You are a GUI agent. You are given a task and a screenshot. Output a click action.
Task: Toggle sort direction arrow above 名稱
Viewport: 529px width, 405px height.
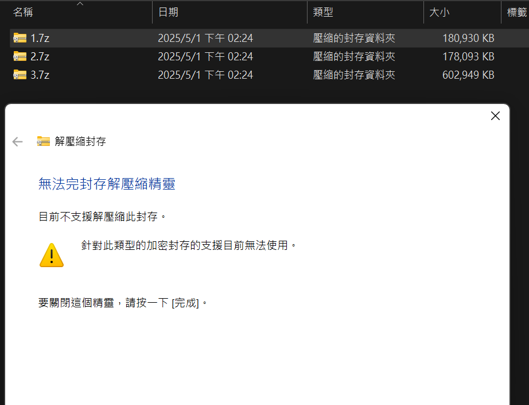pyautogui.click(x=80, y=3)
